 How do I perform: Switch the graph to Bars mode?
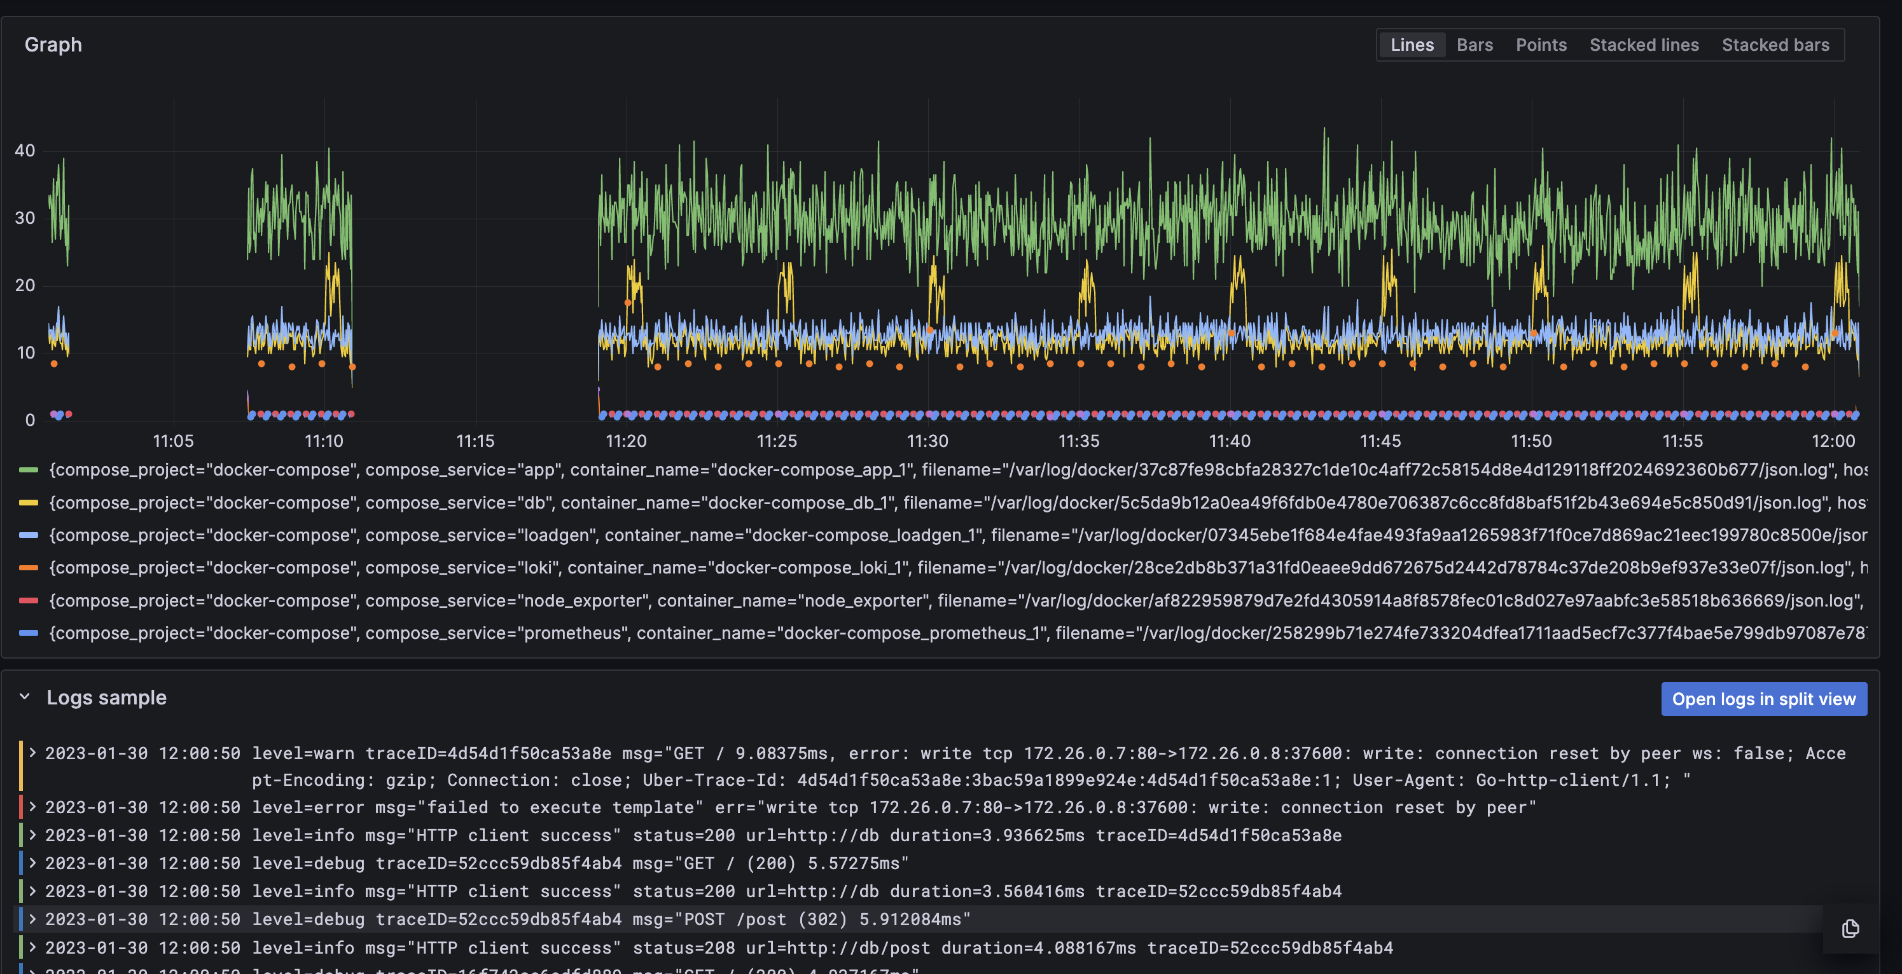tap(1474, 45)
